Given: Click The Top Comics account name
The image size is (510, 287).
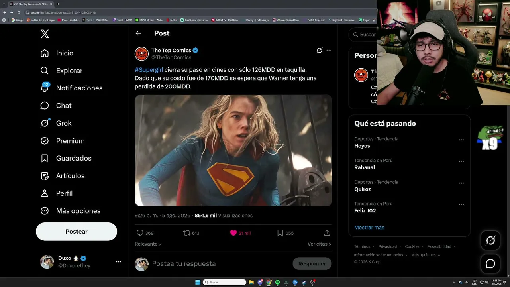Looking at the screenshot, I should pyautogui.click(x=171, y=50).
